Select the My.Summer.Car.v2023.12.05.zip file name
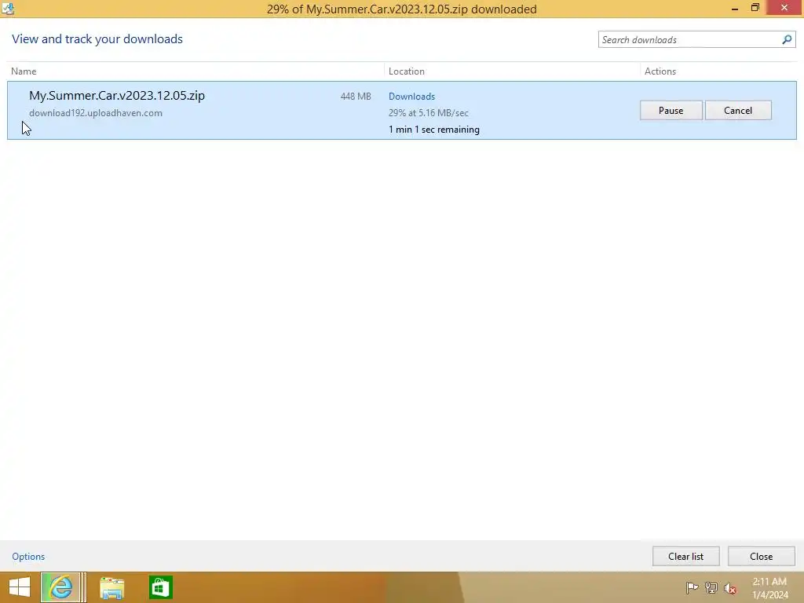 click(117, 95)
